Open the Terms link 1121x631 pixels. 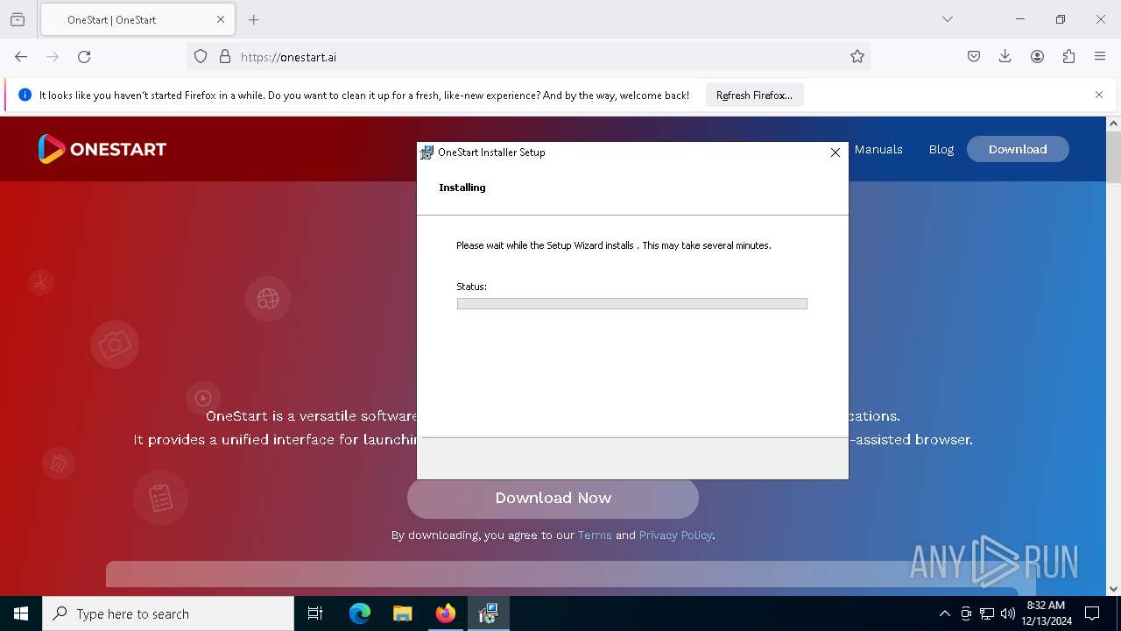pyautogui.click(x=595, y=535)
